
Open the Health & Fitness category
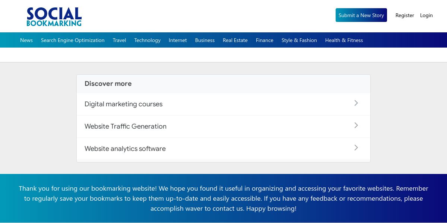coord(344,40)
